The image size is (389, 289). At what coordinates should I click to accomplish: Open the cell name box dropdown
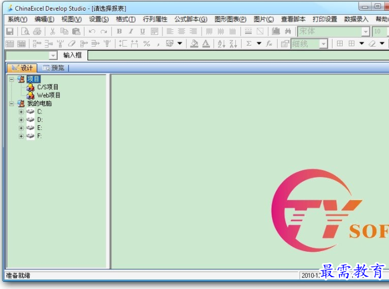point(53,56)
